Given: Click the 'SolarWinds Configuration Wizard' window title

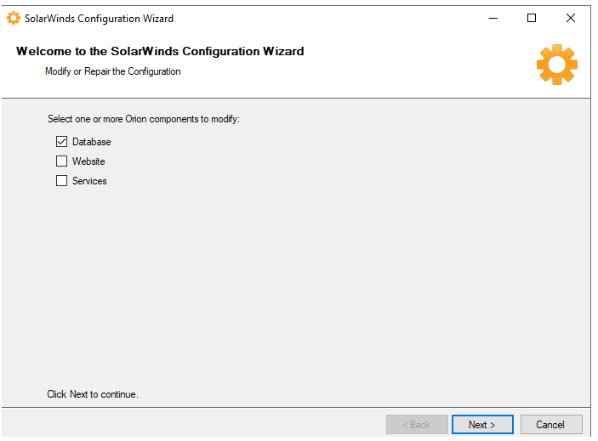Looking at the screenshot, I should pos(99,19).
